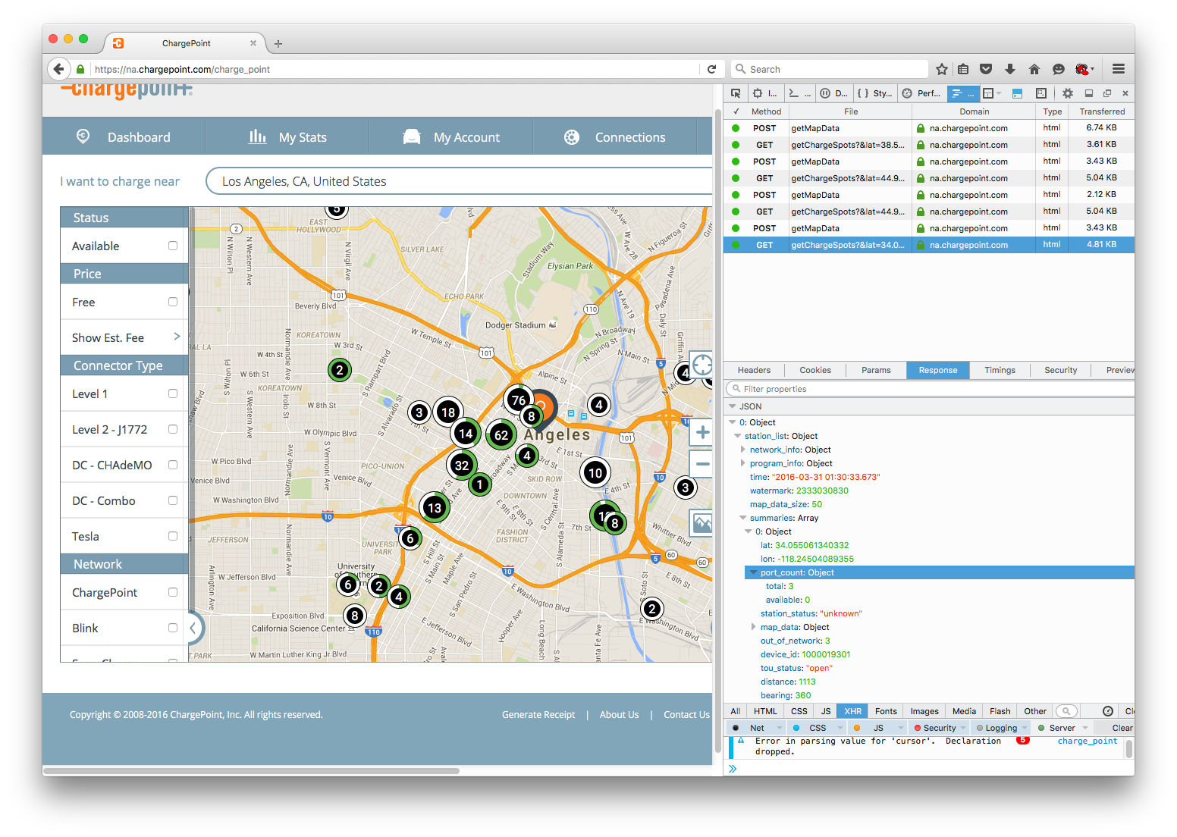Screen dimensions: 1177x837
Task: Save page to Pocket
Action: click(986, 69)
